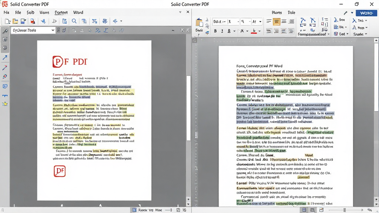Select the red highlighter tool in sidebar
379x213 pixels.
[x=5, y=77]
